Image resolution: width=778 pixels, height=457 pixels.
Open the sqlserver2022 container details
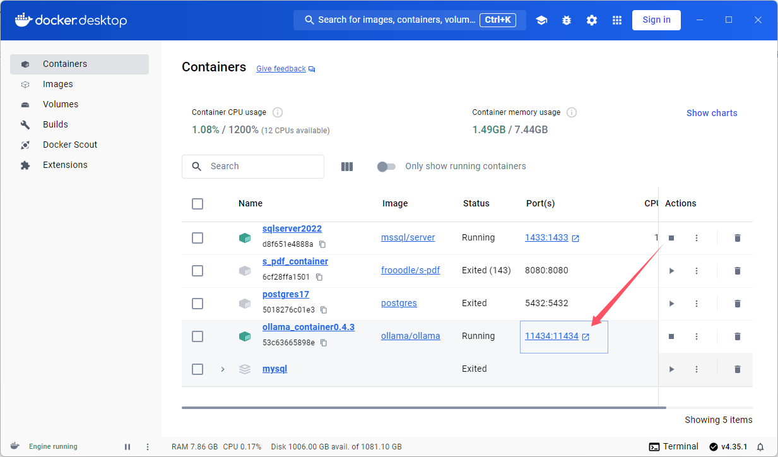coord(292,229)
